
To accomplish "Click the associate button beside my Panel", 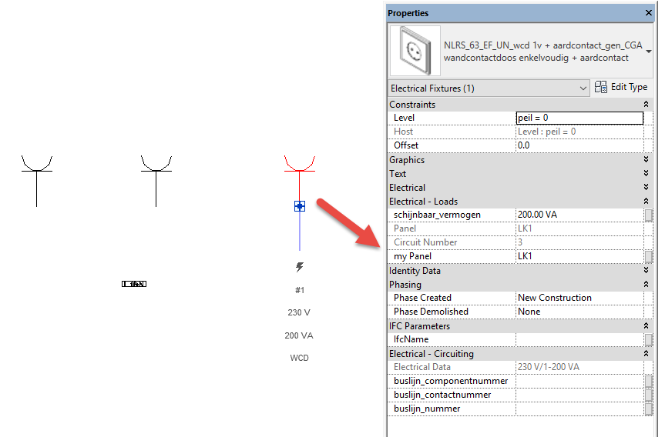I will (x=649, y=257).
